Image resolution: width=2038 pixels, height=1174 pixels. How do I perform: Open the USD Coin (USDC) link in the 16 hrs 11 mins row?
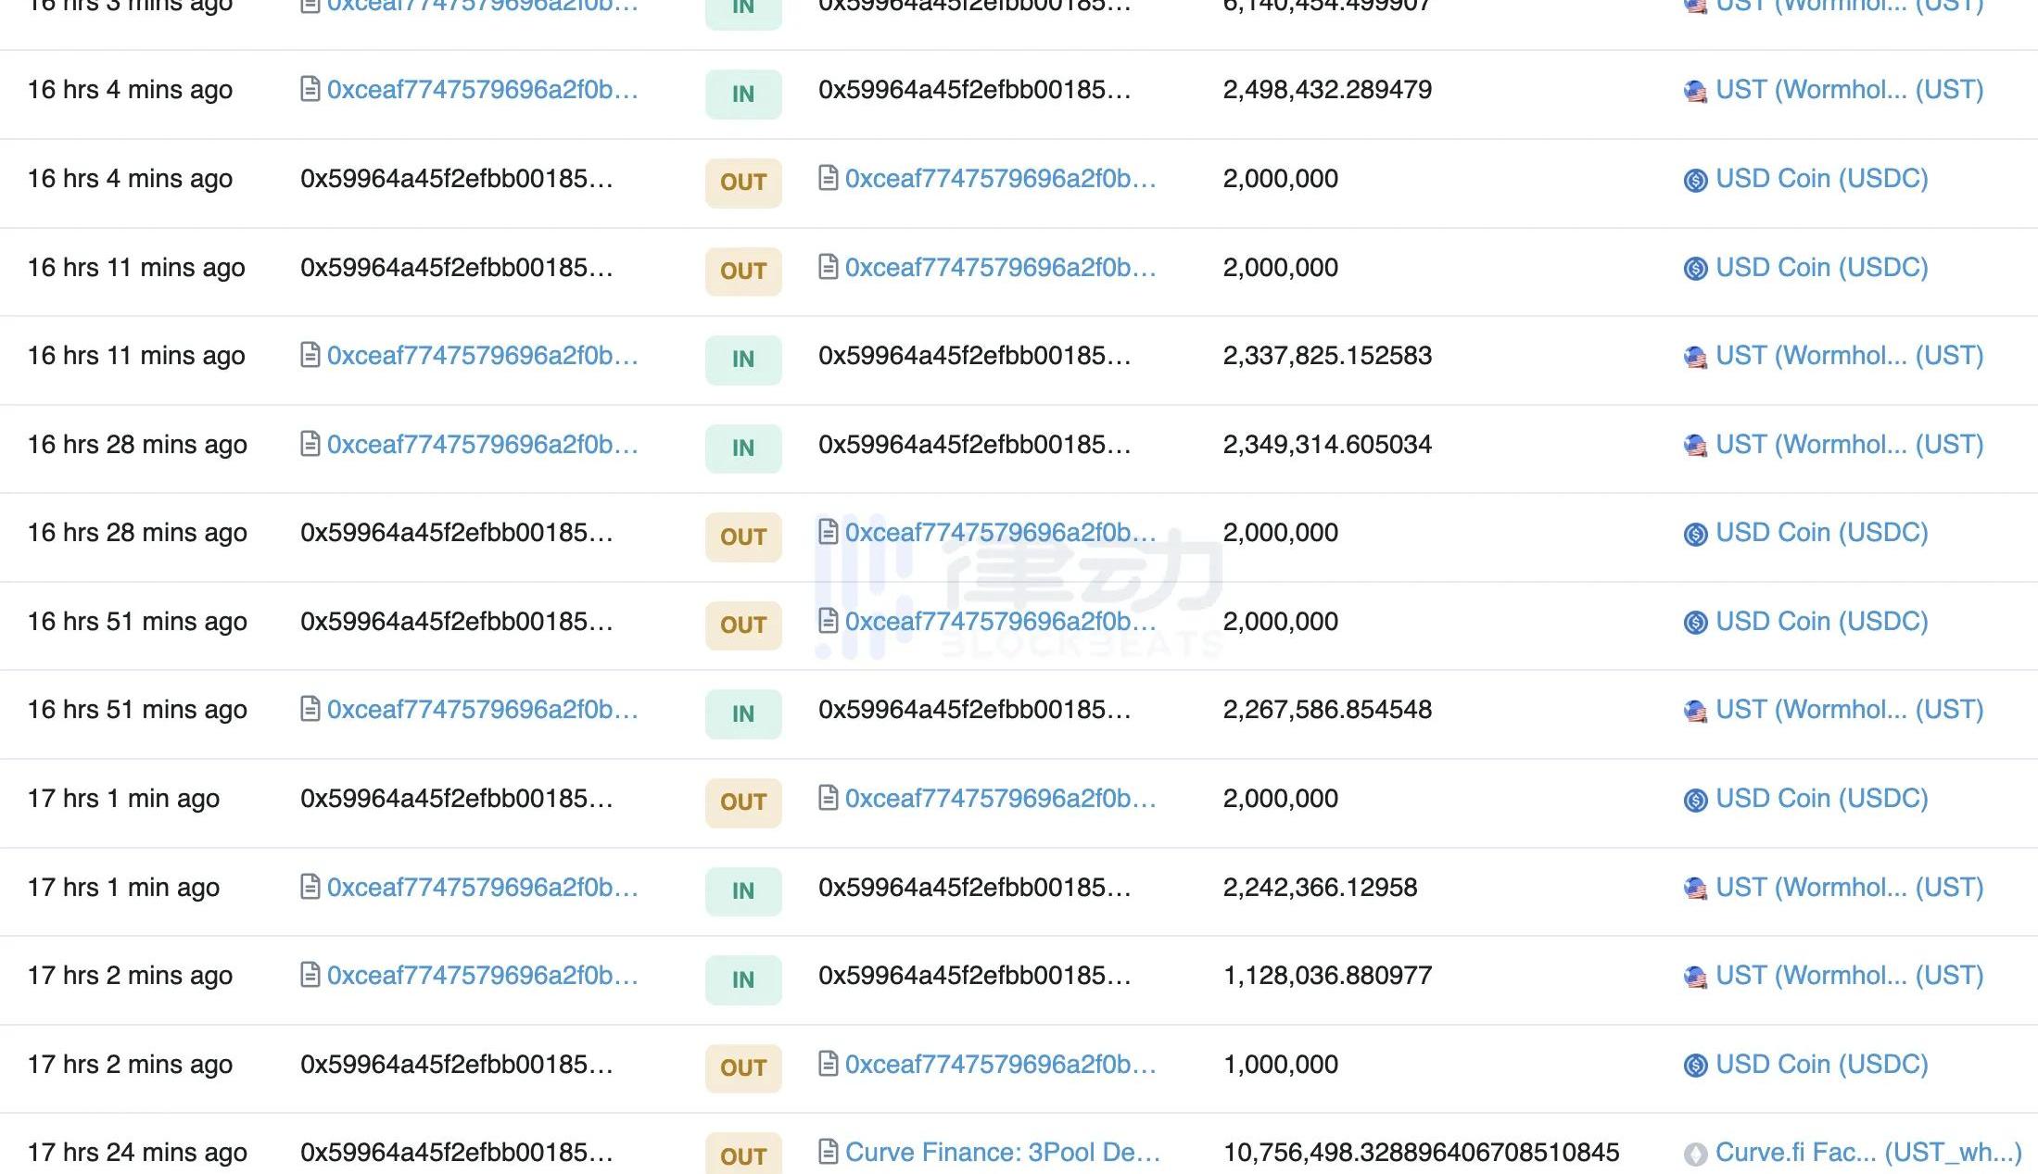1821,267
